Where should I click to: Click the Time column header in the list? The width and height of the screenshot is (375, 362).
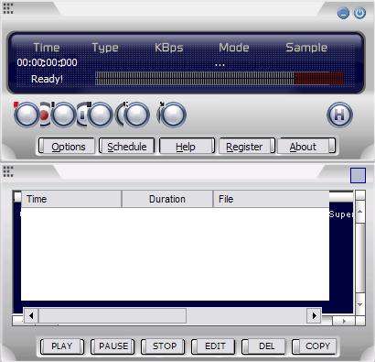coord(71,199)
